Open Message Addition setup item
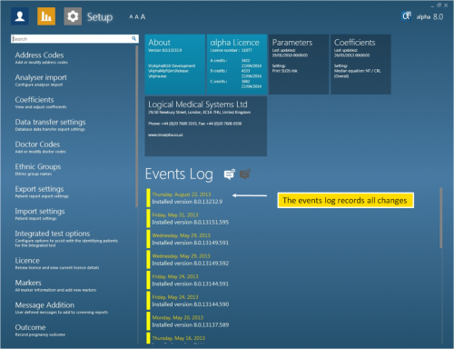The height and width of the screenshot is (349, 454). click(x=62, y=308)
